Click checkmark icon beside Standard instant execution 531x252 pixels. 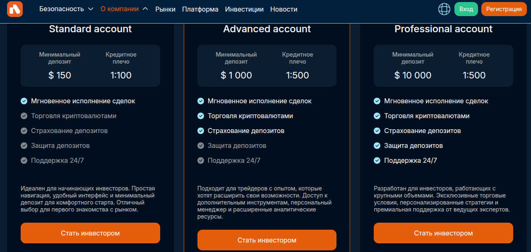[x=24, y=101]
